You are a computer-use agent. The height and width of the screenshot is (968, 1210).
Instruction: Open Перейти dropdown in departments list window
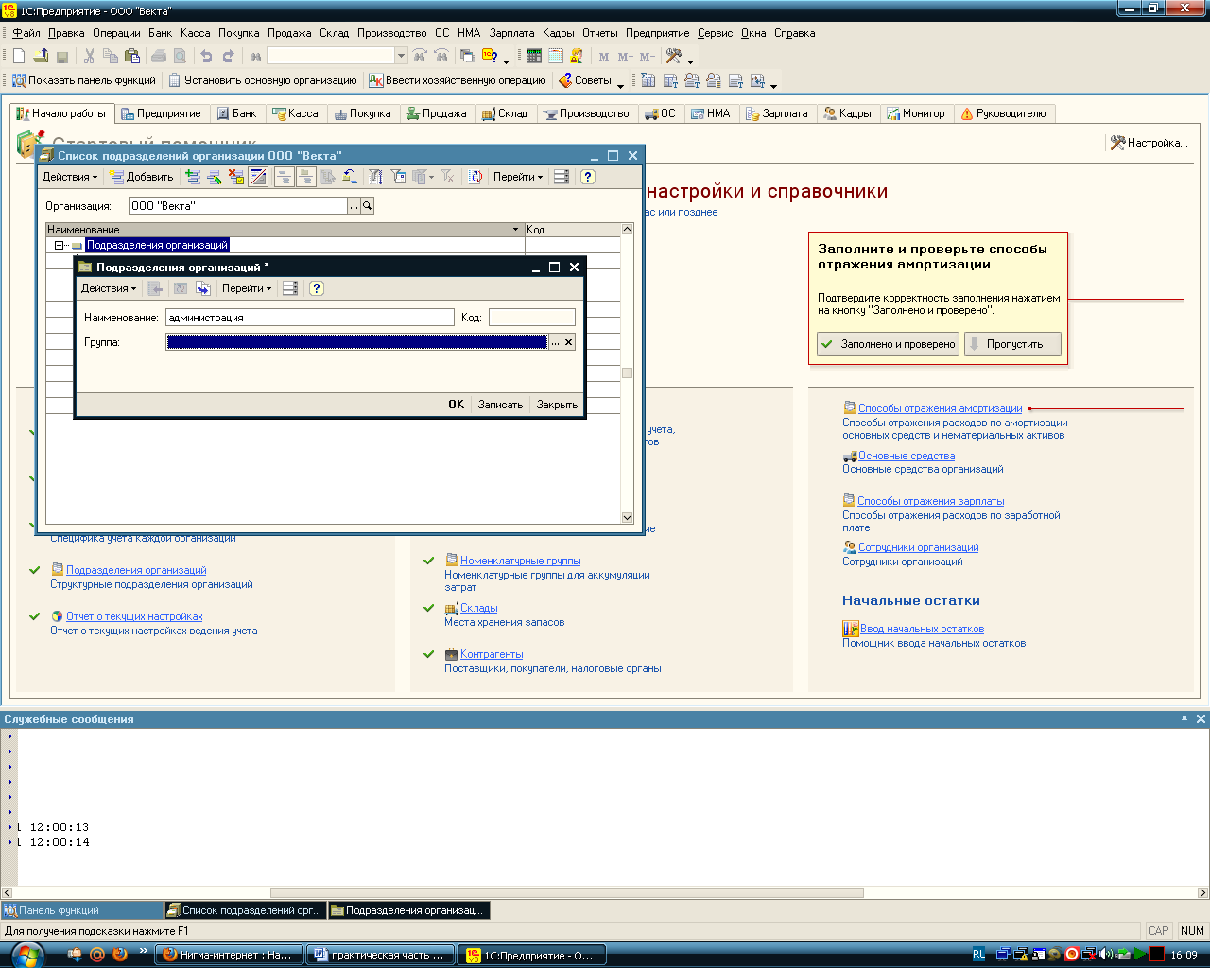click(x=518, y=177)
